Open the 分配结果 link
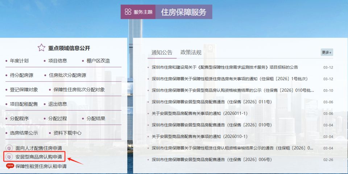Image resolution: width=348 pixels, height=174 pixels. [x=96, y=118]
